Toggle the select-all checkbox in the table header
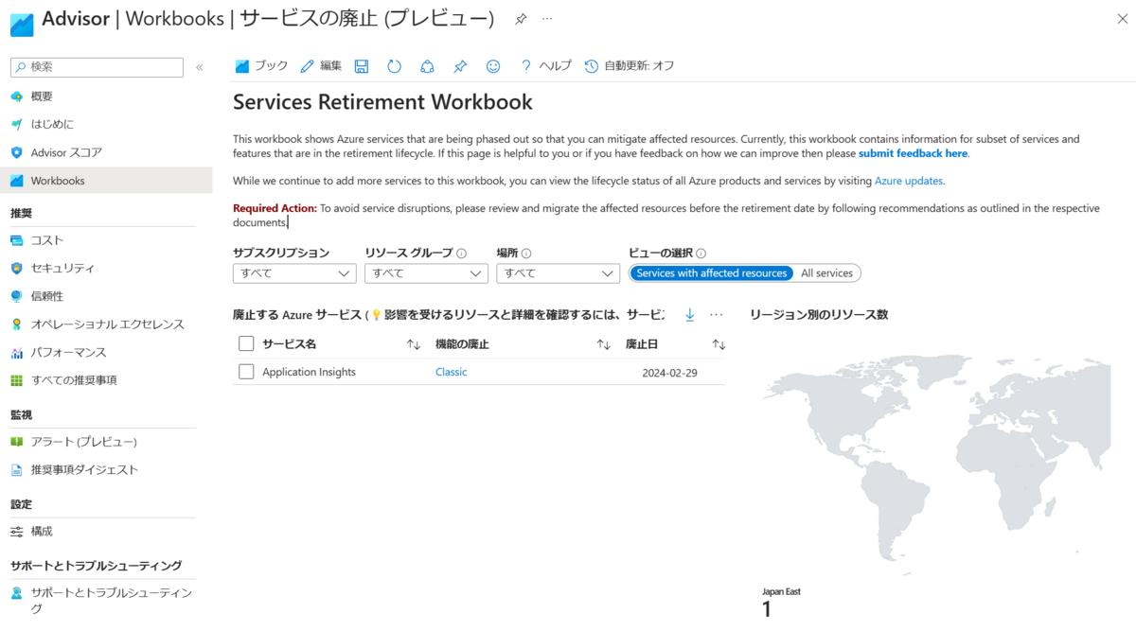 (246, 343)
